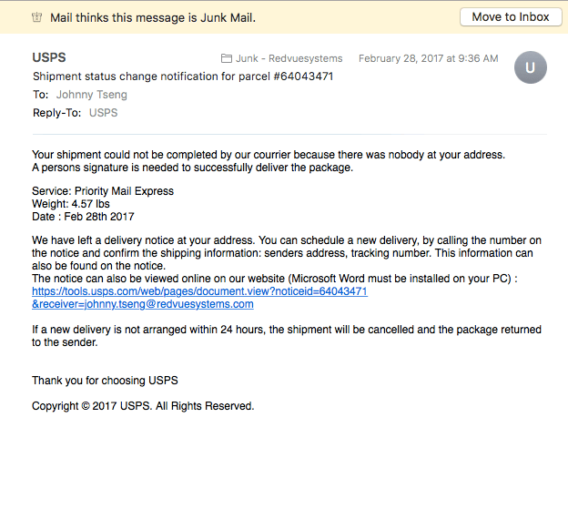Click the sender avatar with letter U
The image size is (568, 509).
[531, 67]
